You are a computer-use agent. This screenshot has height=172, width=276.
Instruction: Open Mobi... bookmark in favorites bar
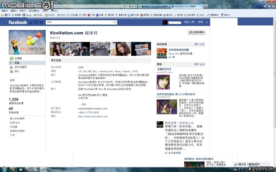click(39, 15)
